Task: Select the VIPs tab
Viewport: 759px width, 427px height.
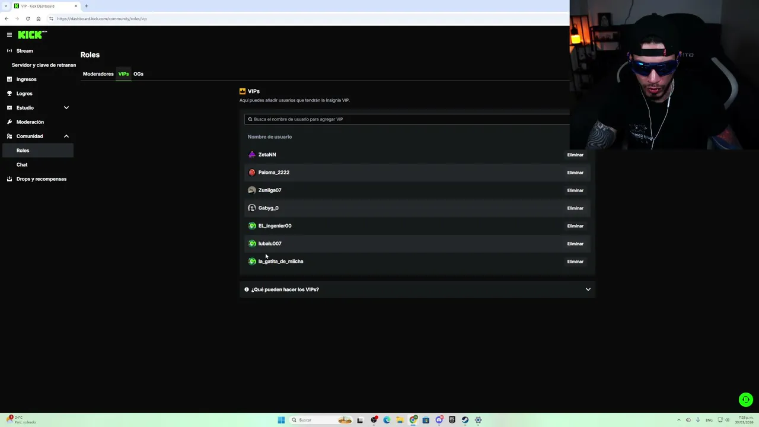Action: [123, 74]
